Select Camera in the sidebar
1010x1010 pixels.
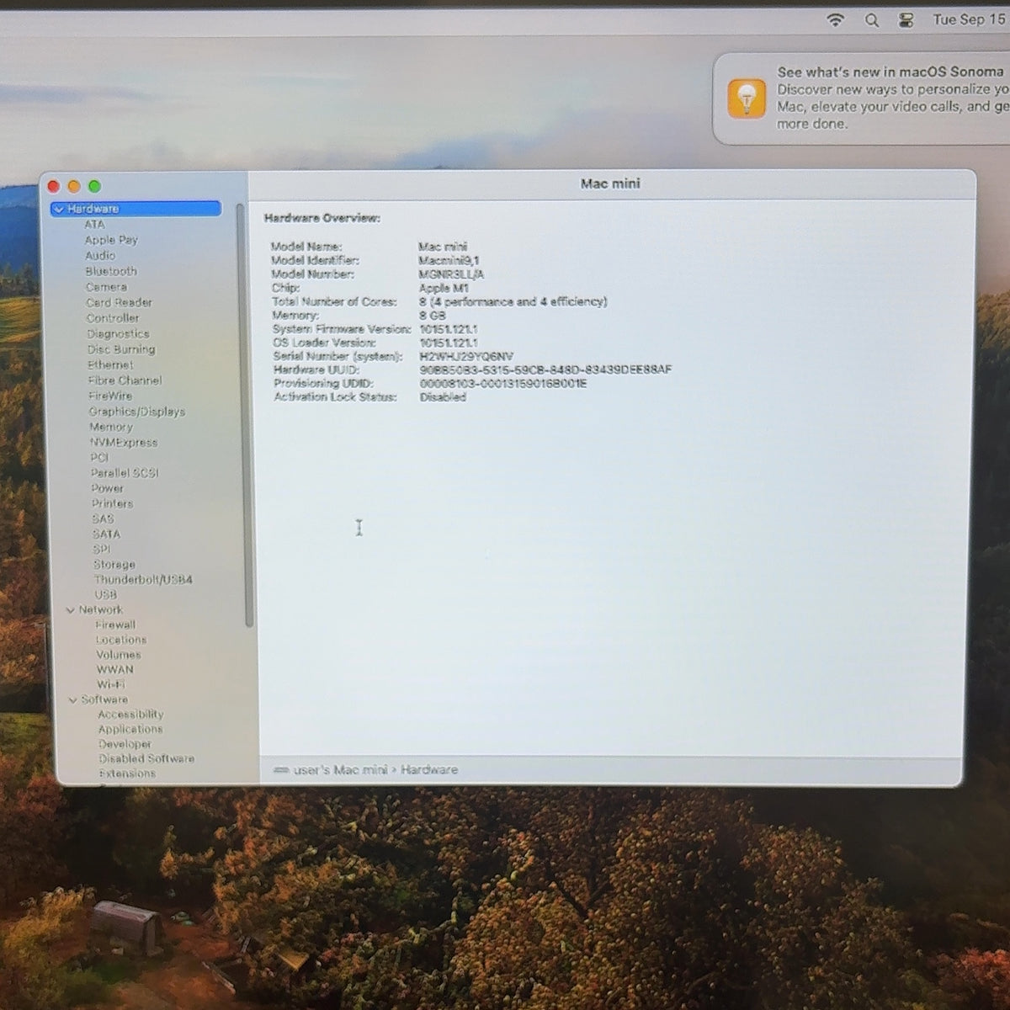(x=106, y=287)
